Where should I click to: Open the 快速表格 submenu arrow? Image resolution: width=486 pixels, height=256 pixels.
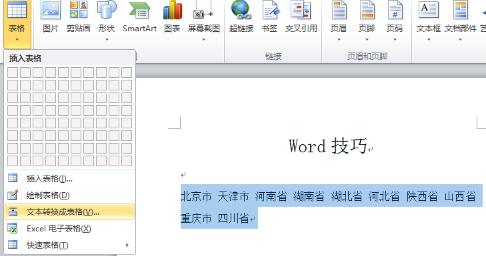[127, 245]
